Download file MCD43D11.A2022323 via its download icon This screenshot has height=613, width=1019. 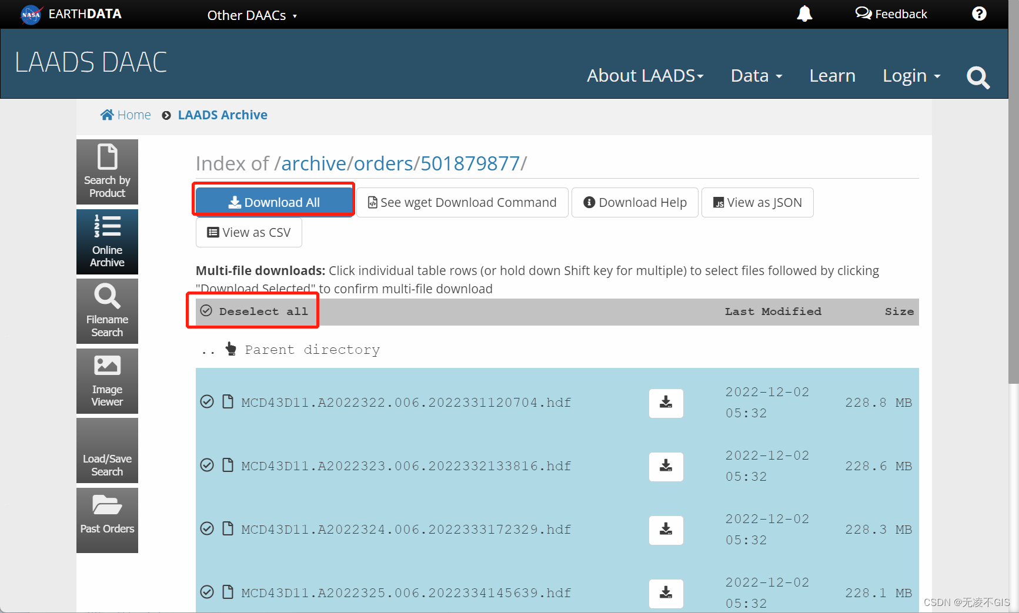pos(666,467)
